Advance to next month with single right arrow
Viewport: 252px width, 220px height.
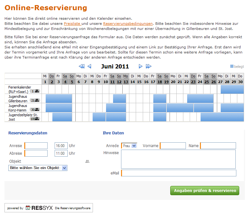coord(141,66)
